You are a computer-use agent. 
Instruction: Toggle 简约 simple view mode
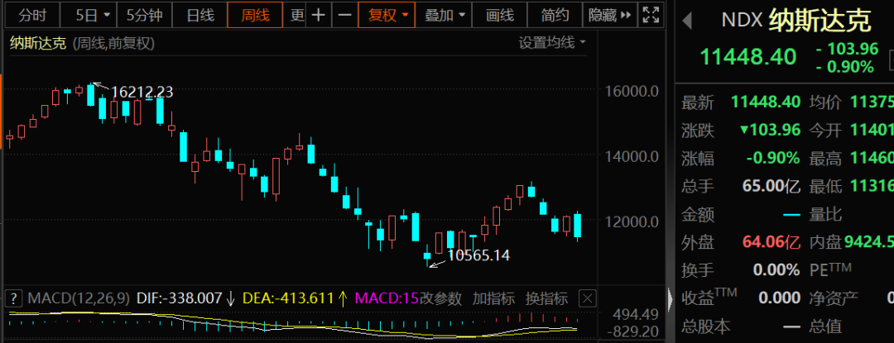pyautogui.click(x=555, y=15)
